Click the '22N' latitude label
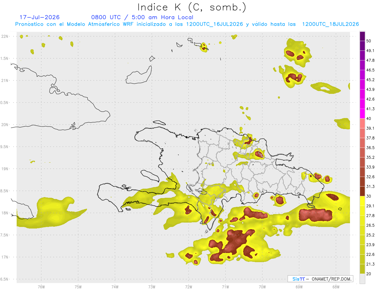377x291 pixels. (5, 36)
